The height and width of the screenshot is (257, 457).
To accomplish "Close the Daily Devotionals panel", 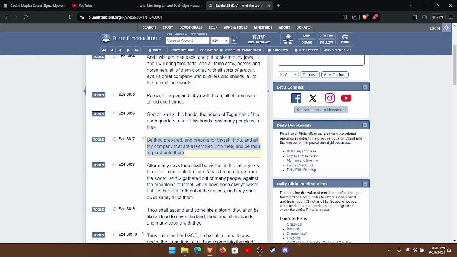I will coord(365,125).
